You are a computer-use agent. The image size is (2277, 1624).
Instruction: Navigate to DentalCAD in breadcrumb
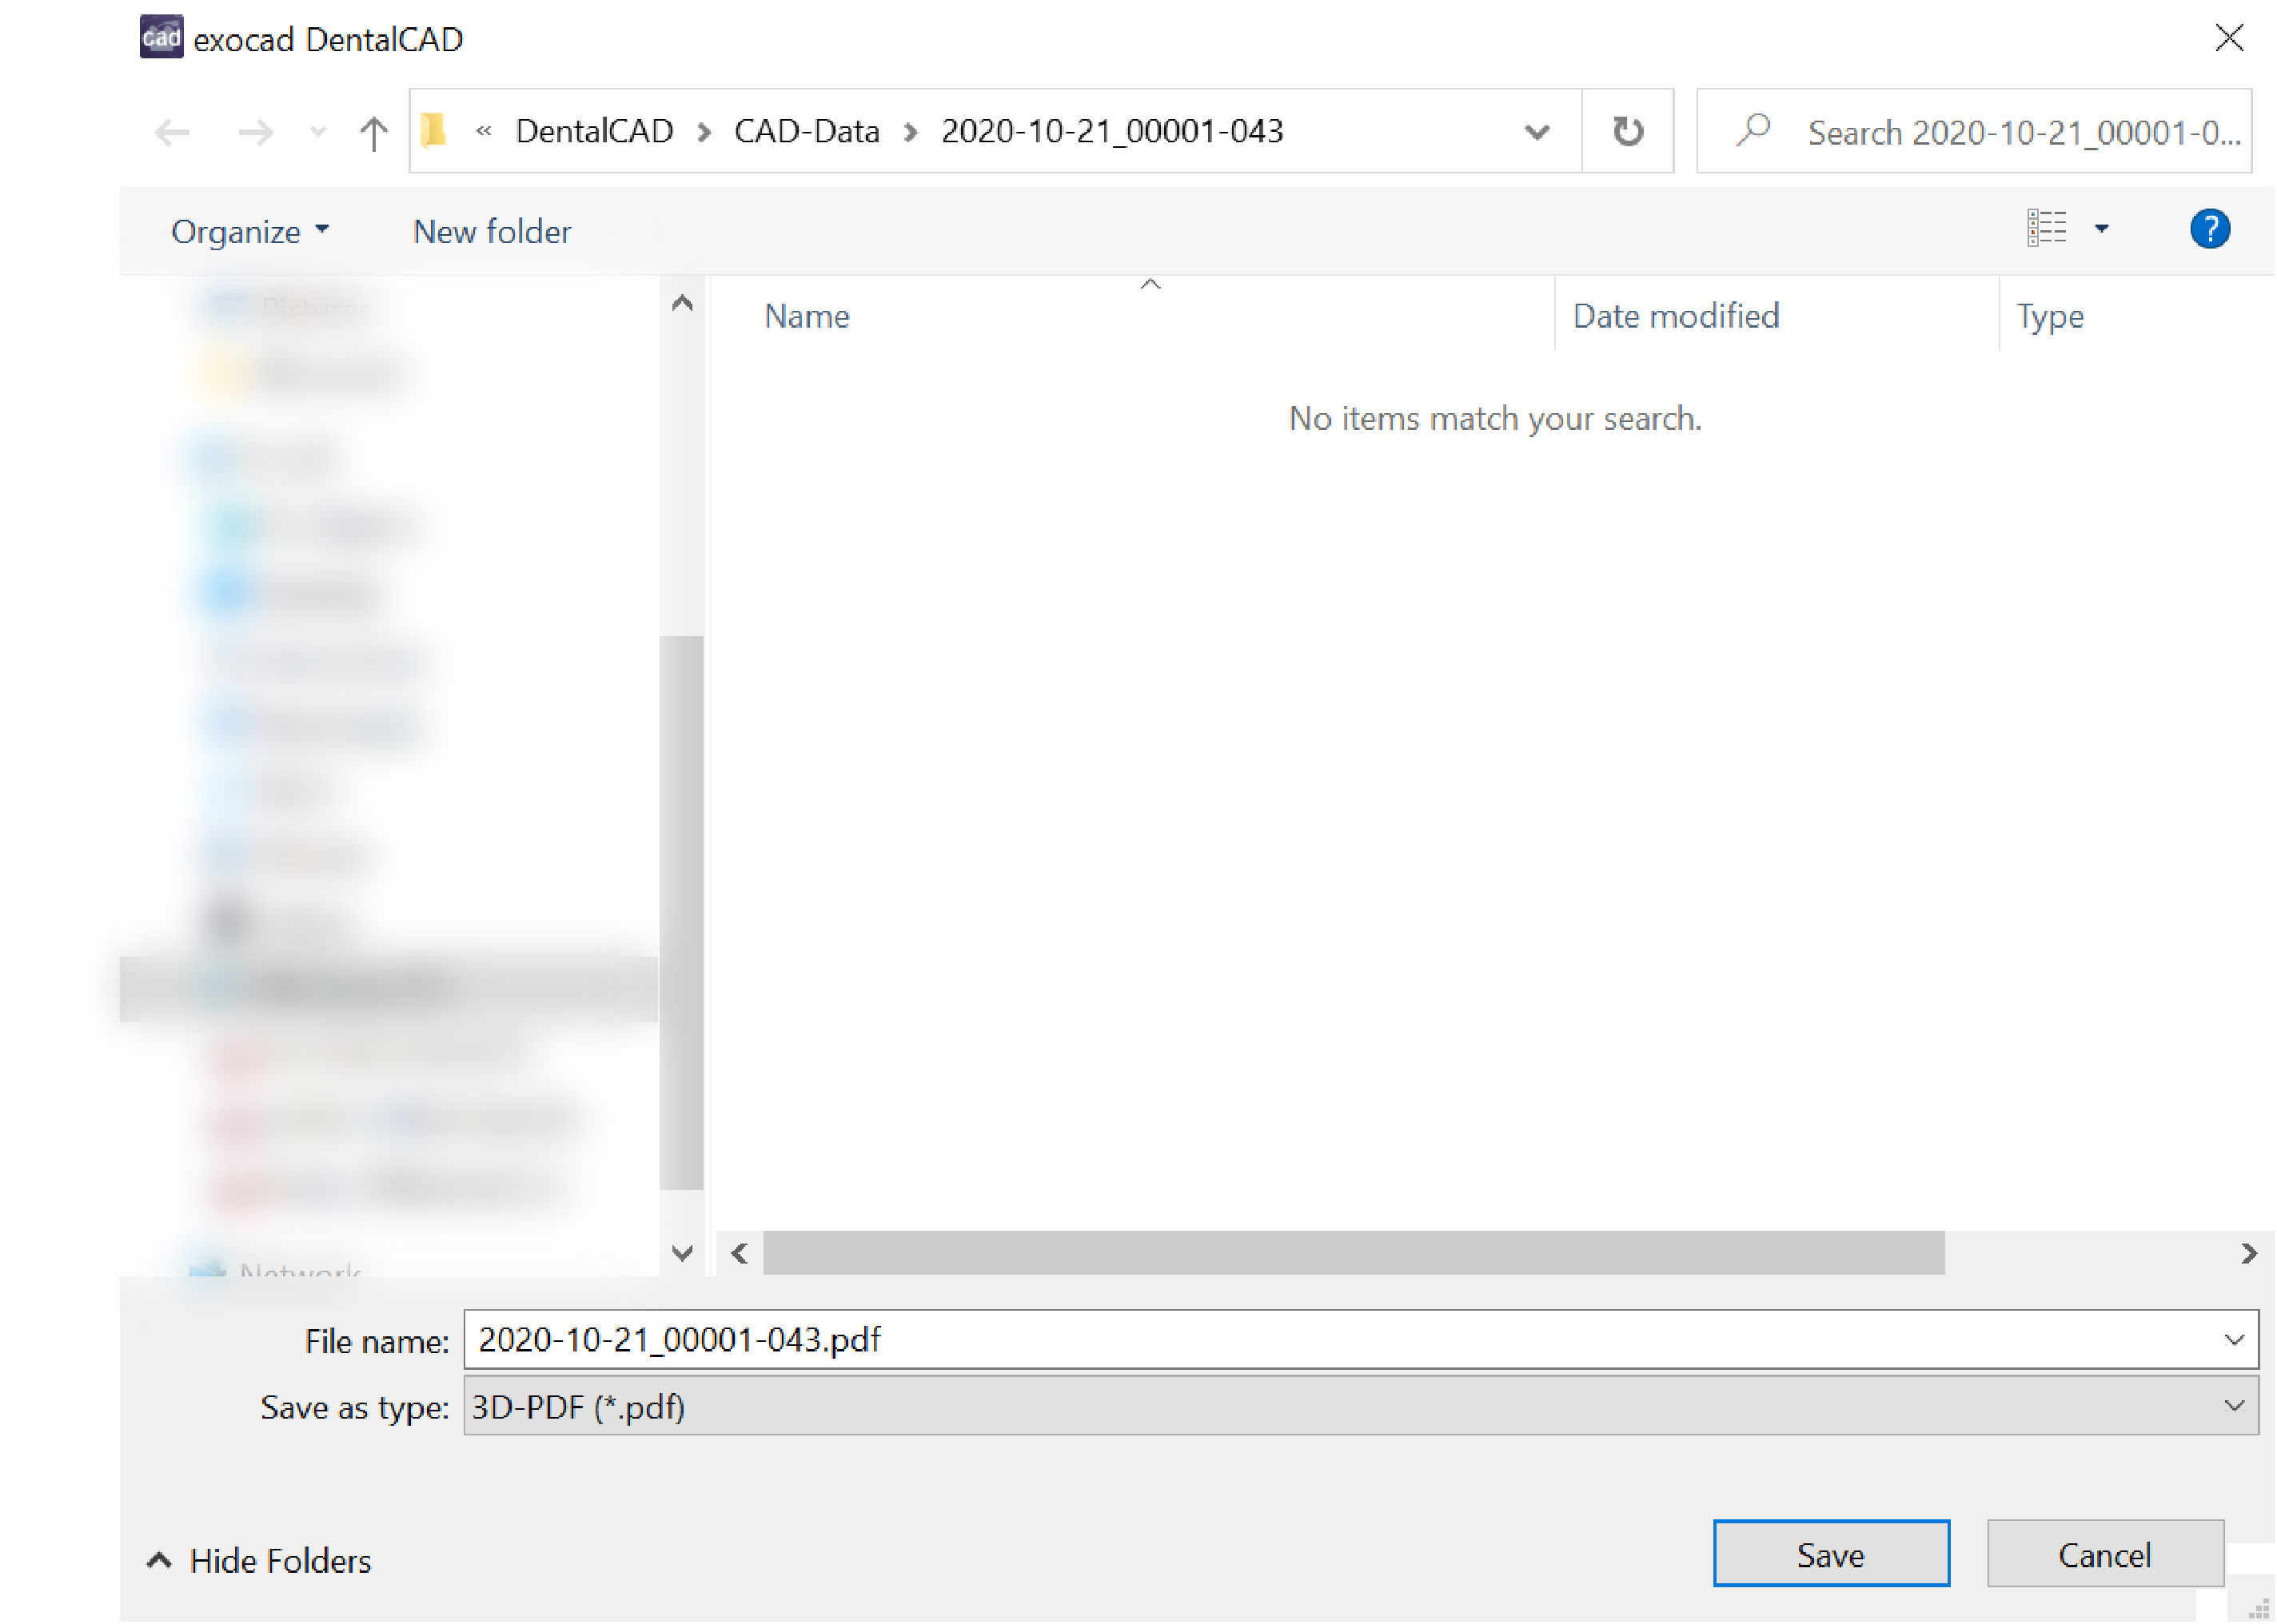pyautogui.click(x=594, y=131)
